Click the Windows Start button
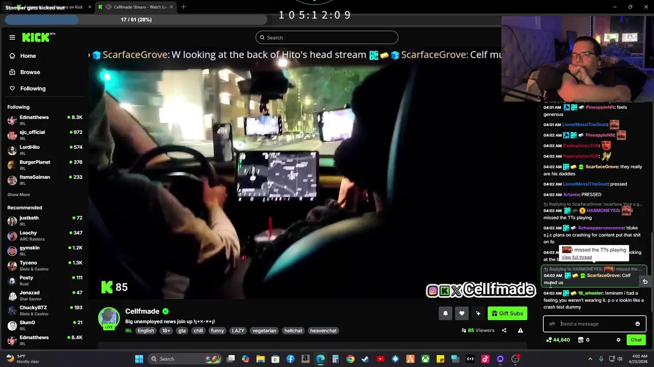 click(x=139, y=359)
